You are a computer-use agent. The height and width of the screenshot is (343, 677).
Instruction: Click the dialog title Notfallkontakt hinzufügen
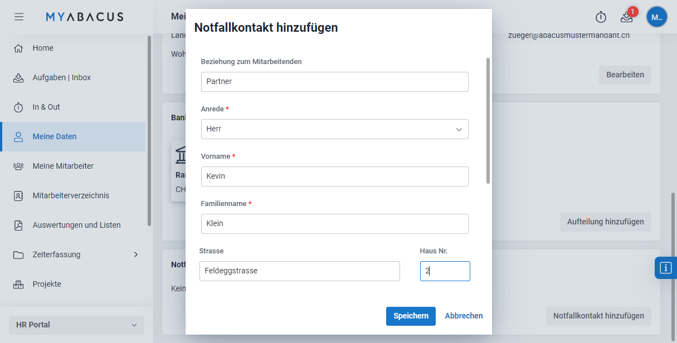(266, 27)
